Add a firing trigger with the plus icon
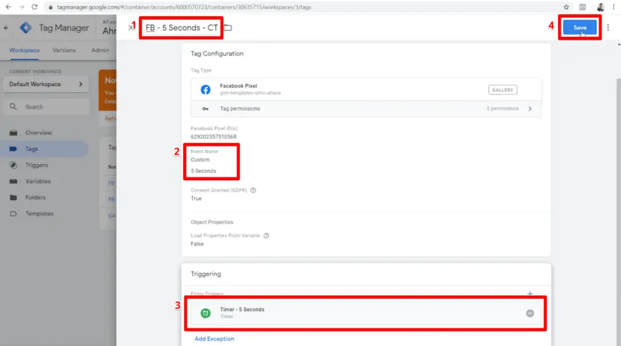 click(530, 293)
